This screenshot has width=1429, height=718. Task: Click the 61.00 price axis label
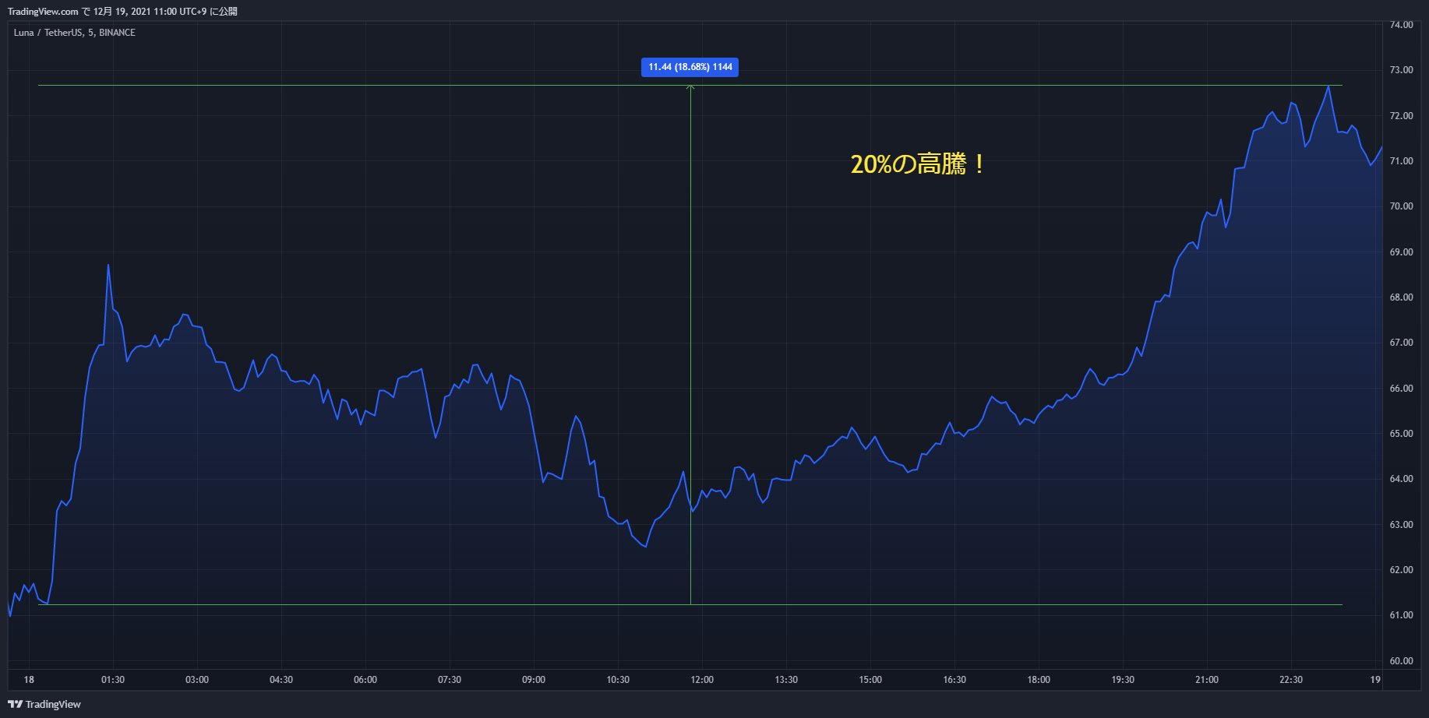click(x=1401, y=615)
